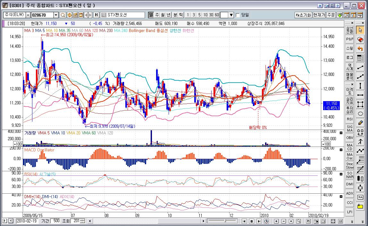Expand the 주식(ELW) type dropdown
This screenshot has height=226, width=368.
(28, 15)
